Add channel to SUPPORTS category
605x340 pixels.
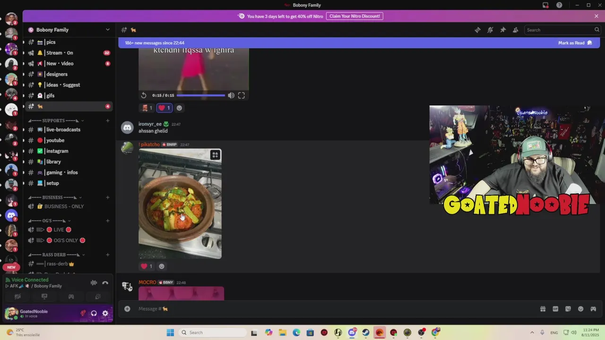point(108,120)
